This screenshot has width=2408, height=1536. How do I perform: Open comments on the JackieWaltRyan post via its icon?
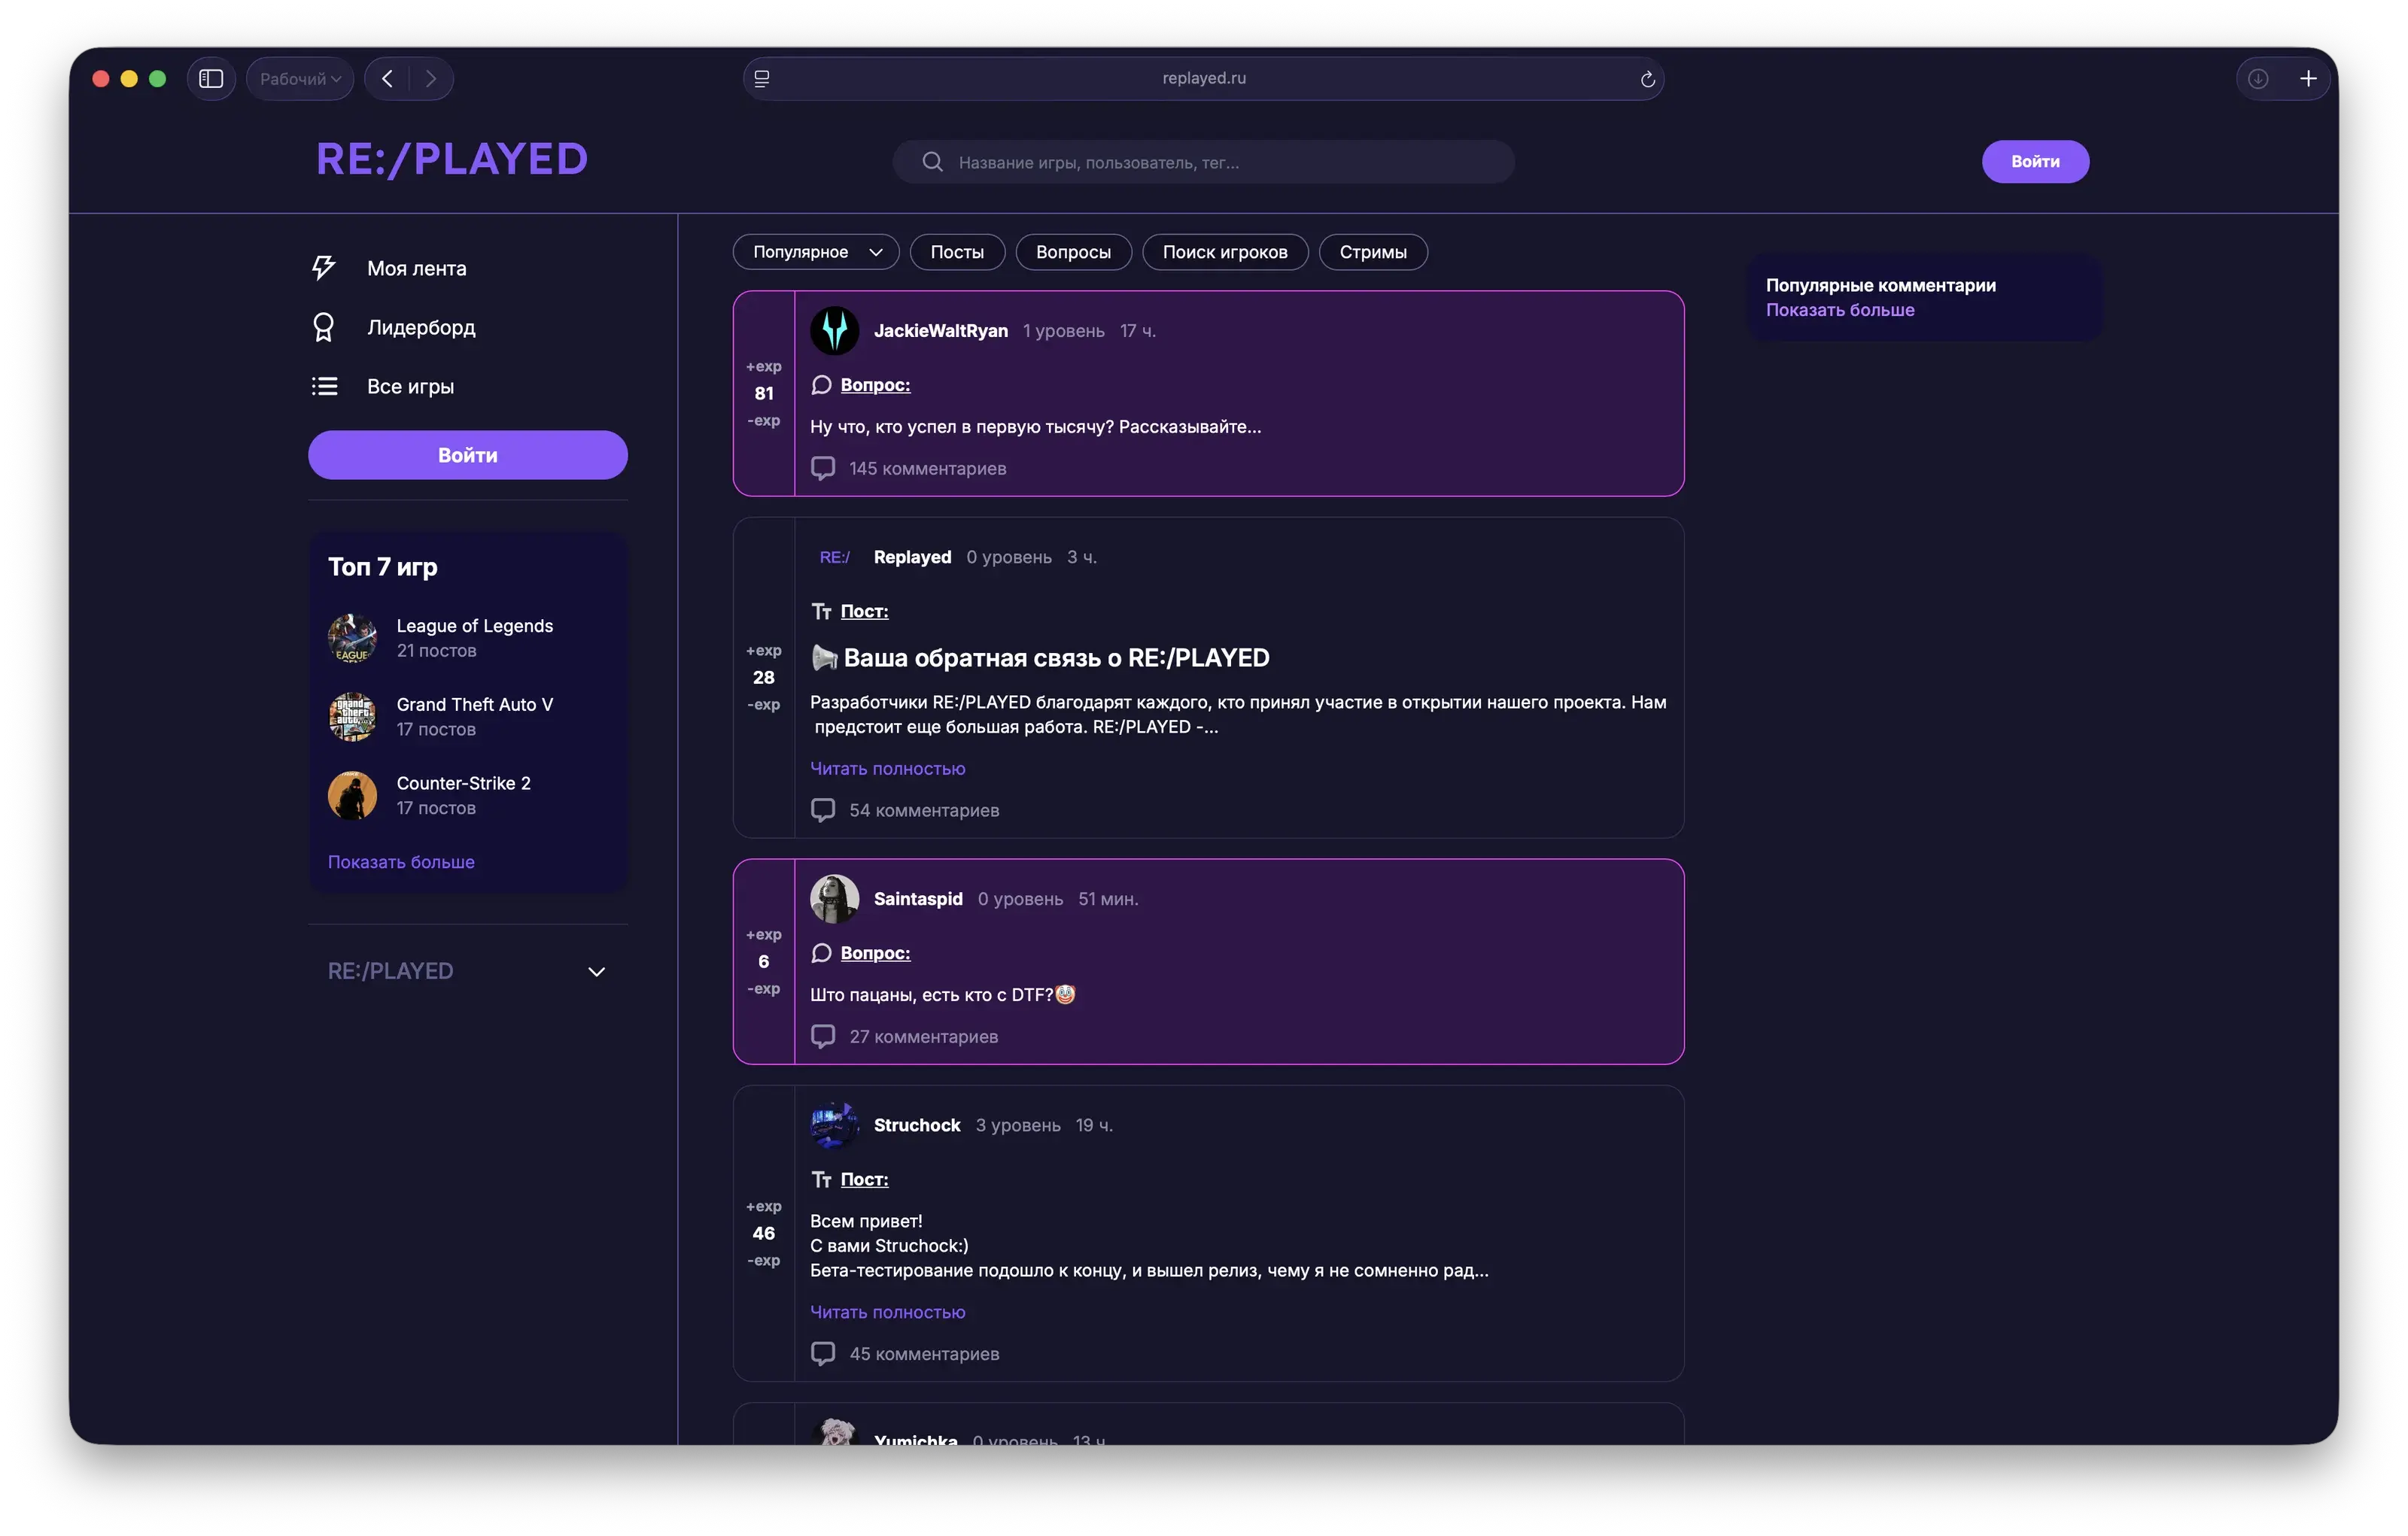[x=822, y=469]
